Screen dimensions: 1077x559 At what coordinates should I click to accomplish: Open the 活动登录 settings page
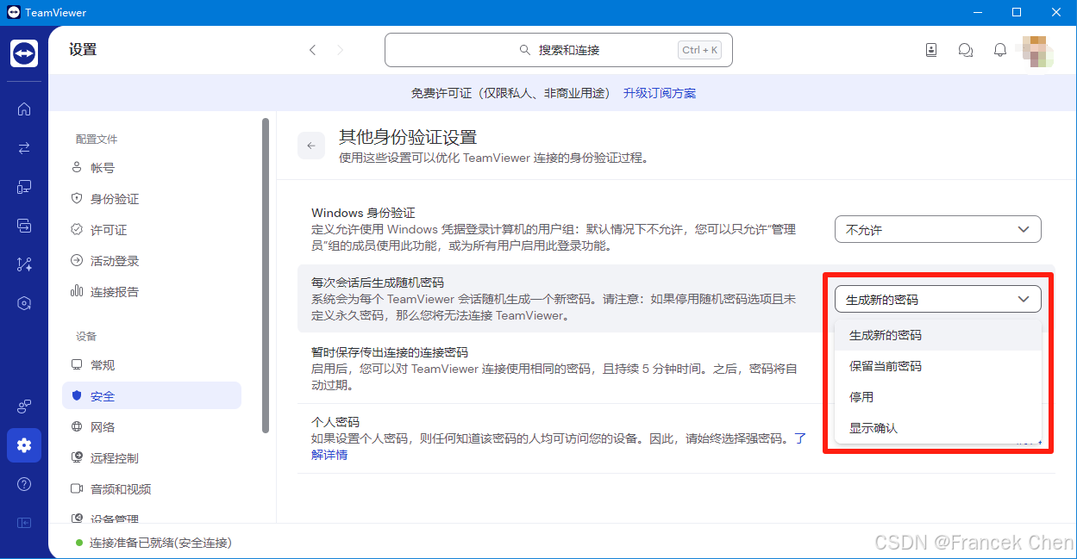pos(152,261)
